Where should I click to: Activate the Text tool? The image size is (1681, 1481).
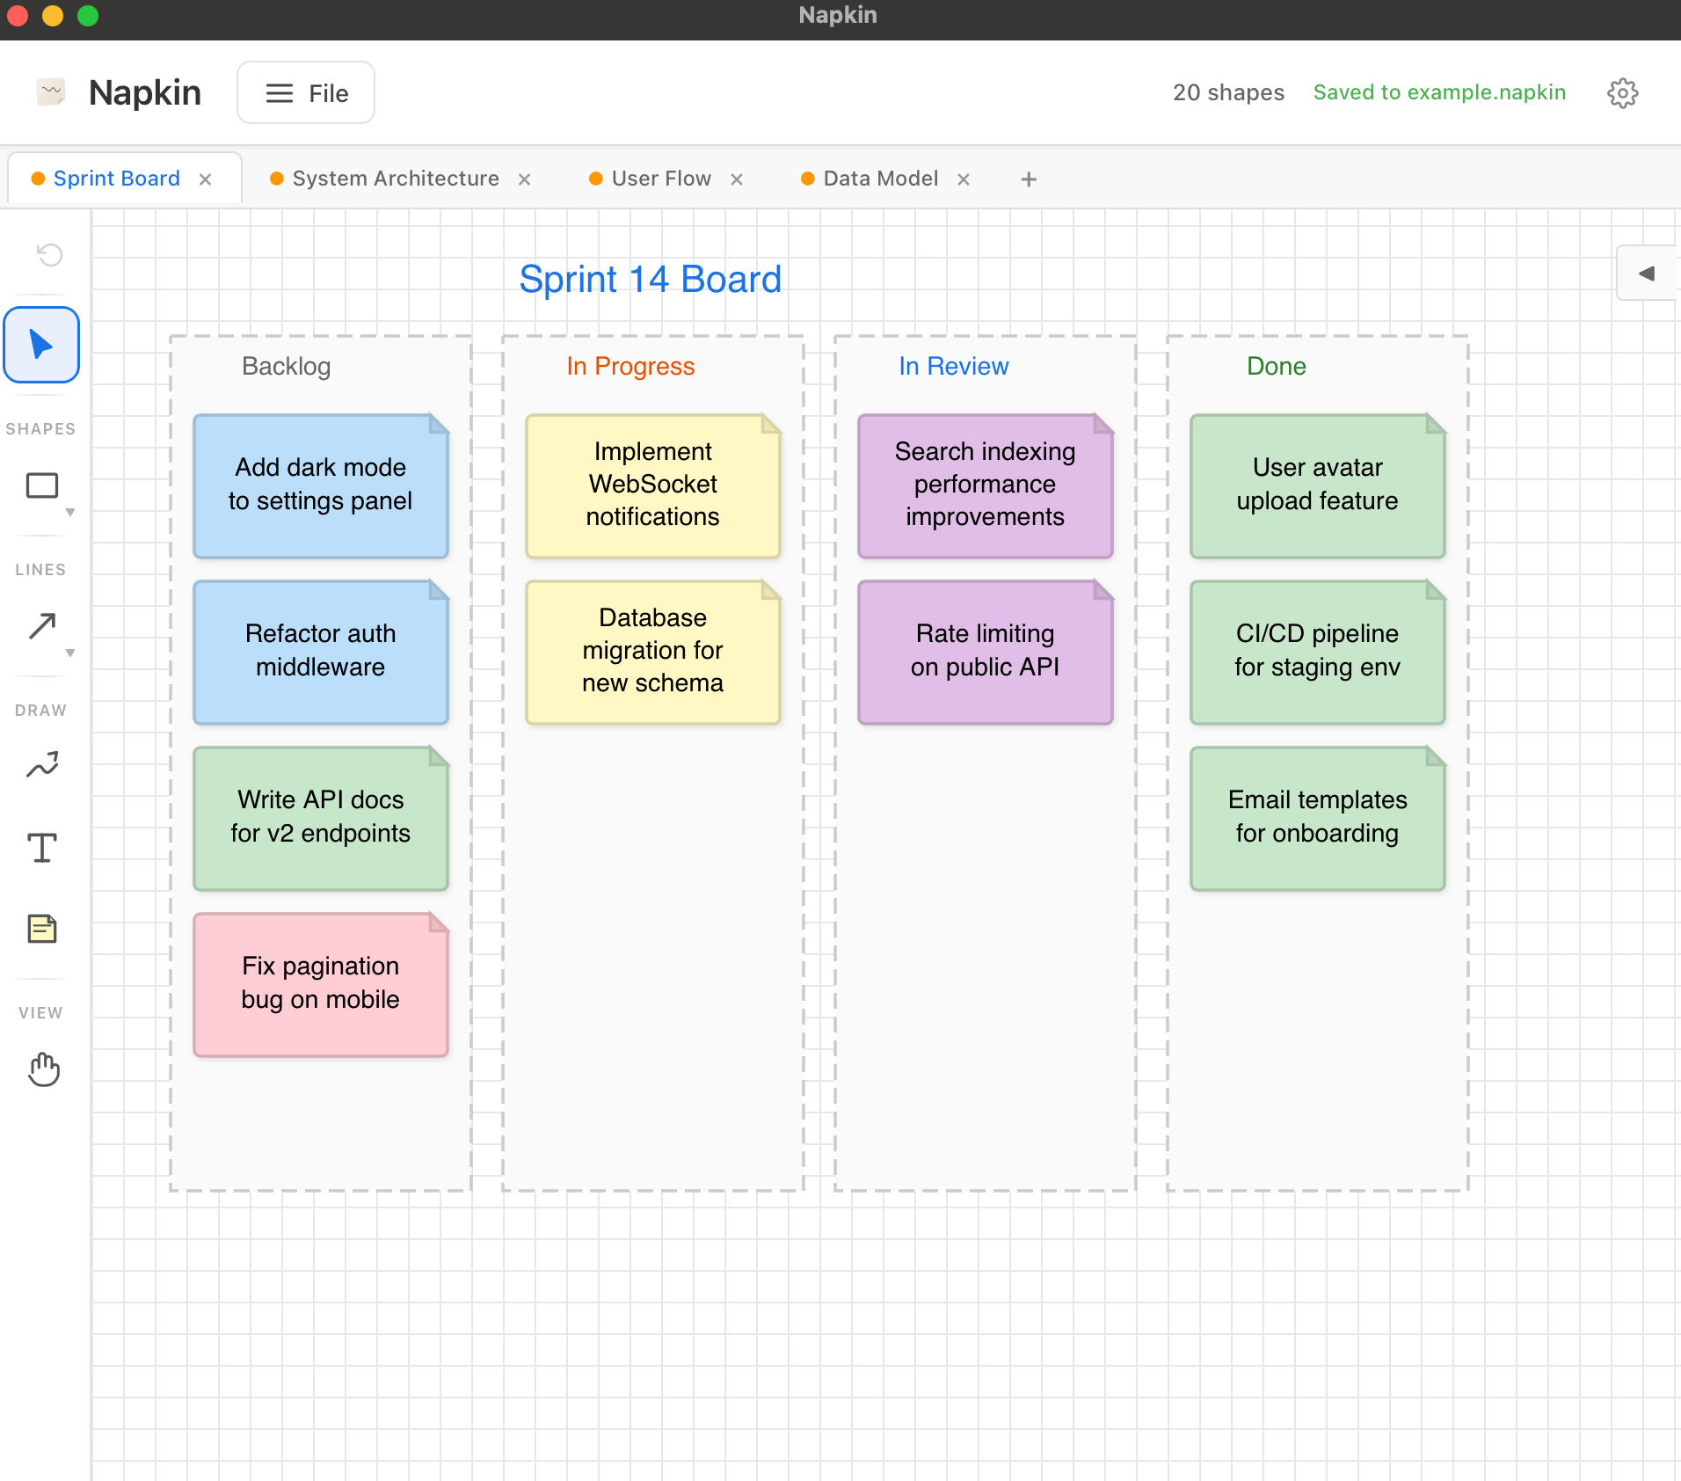[40, 847]
